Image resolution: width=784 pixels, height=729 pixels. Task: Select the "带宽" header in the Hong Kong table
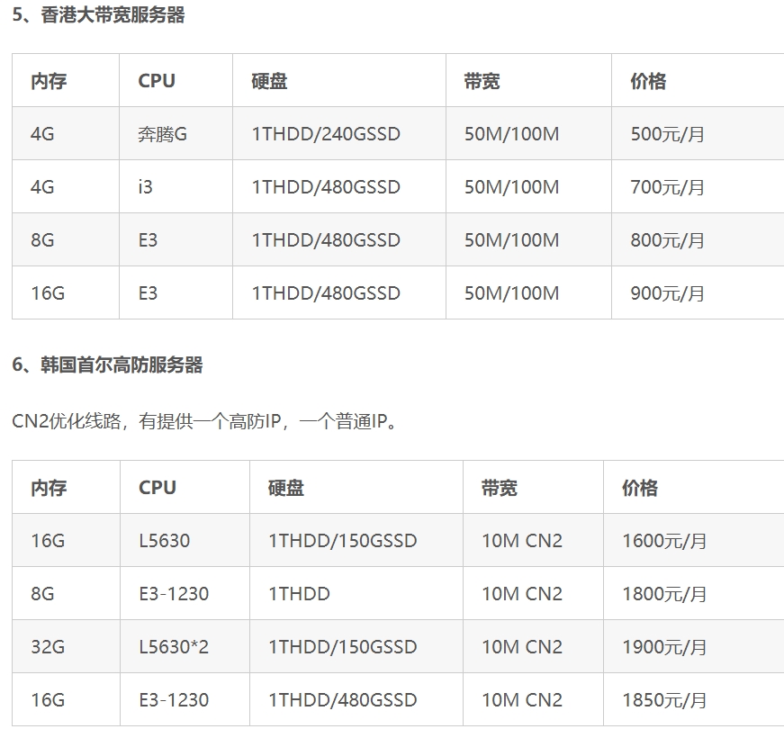(482, 81)
